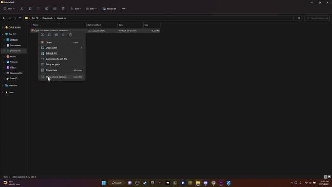
Task: Choose Open from the context menu
Action: [x=62, y=42]
